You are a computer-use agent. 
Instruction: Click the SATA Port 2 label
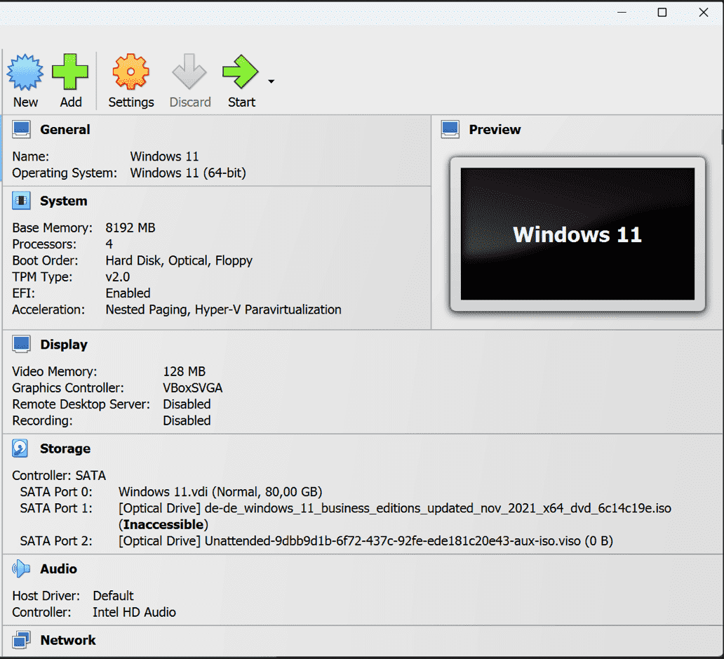point(56,541)
